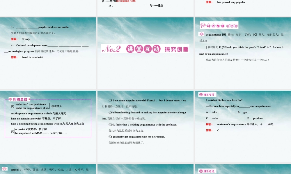
Task: Click example ④ 'I gradually got acquainted'
Action: (137, 137)
